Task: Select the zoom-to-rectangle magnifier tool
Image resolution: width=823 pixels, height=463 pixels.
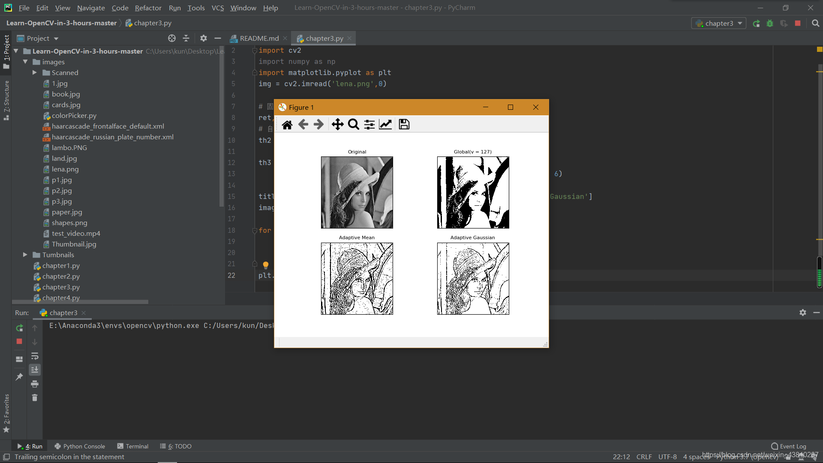Action: 353,124
